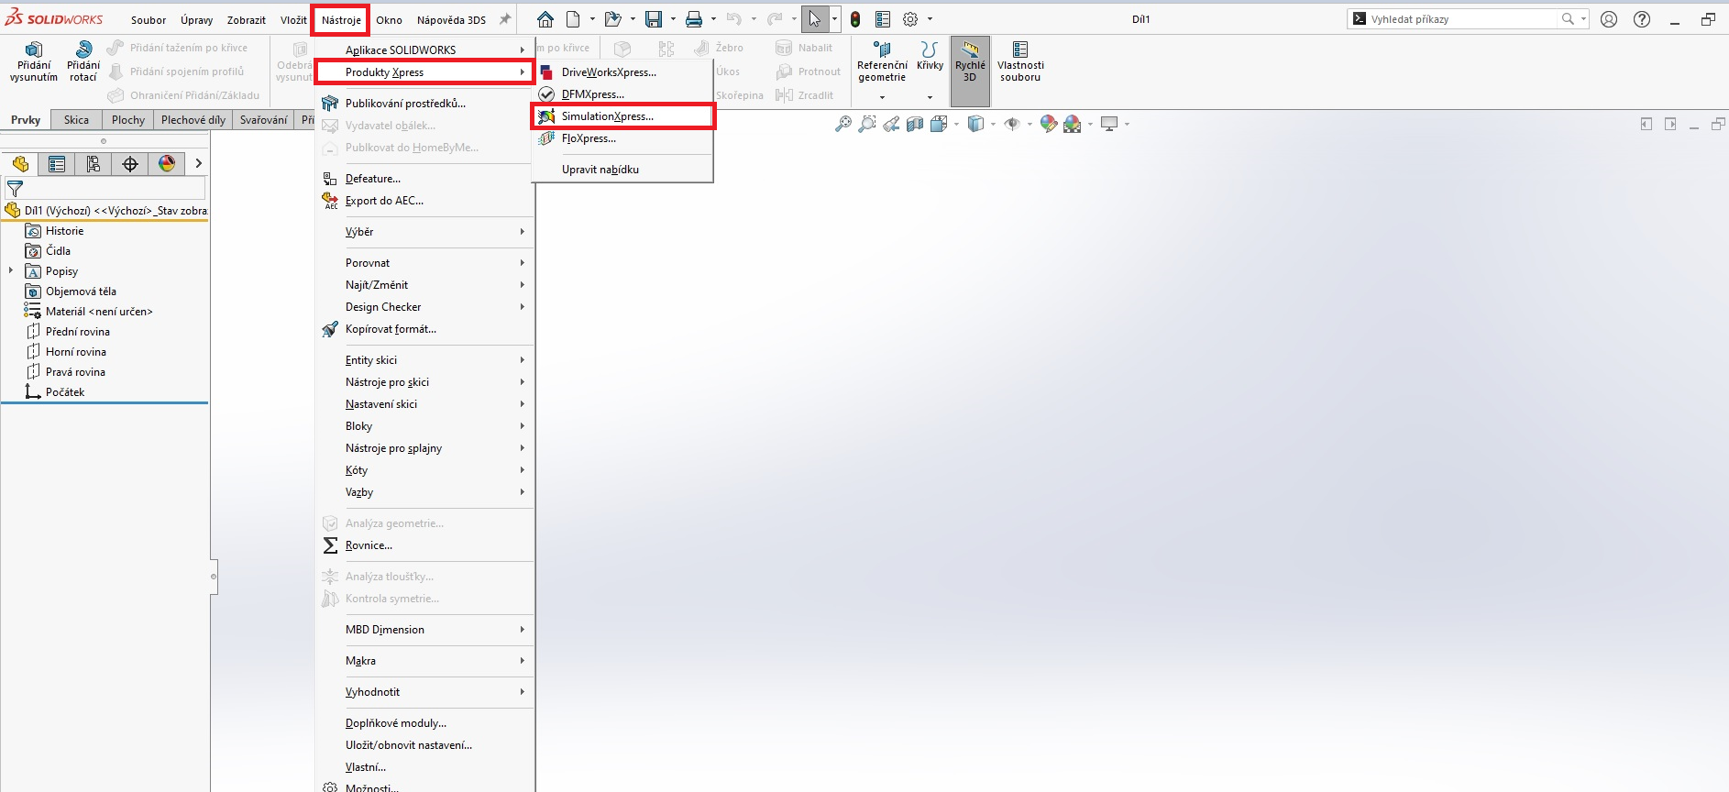Create a new document with the blank page icon

[573, 19]
